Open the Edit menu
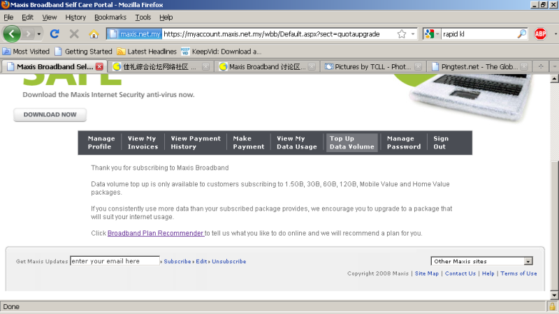This screenshot has width=559, height=314. [x=27, y=17]
